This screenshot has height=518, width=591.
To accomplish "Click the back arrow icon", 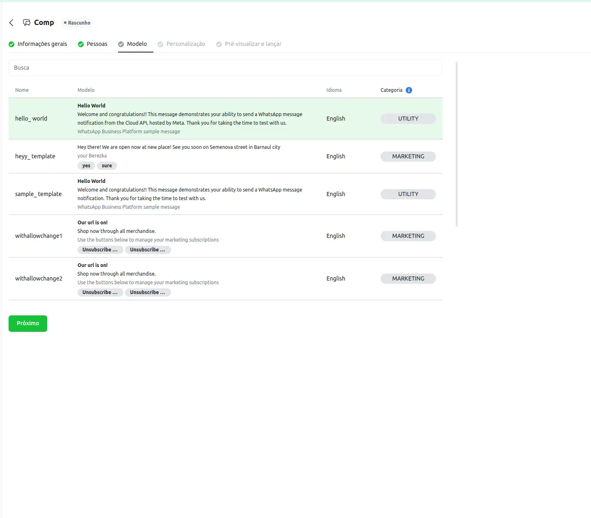I will point(11,23).
